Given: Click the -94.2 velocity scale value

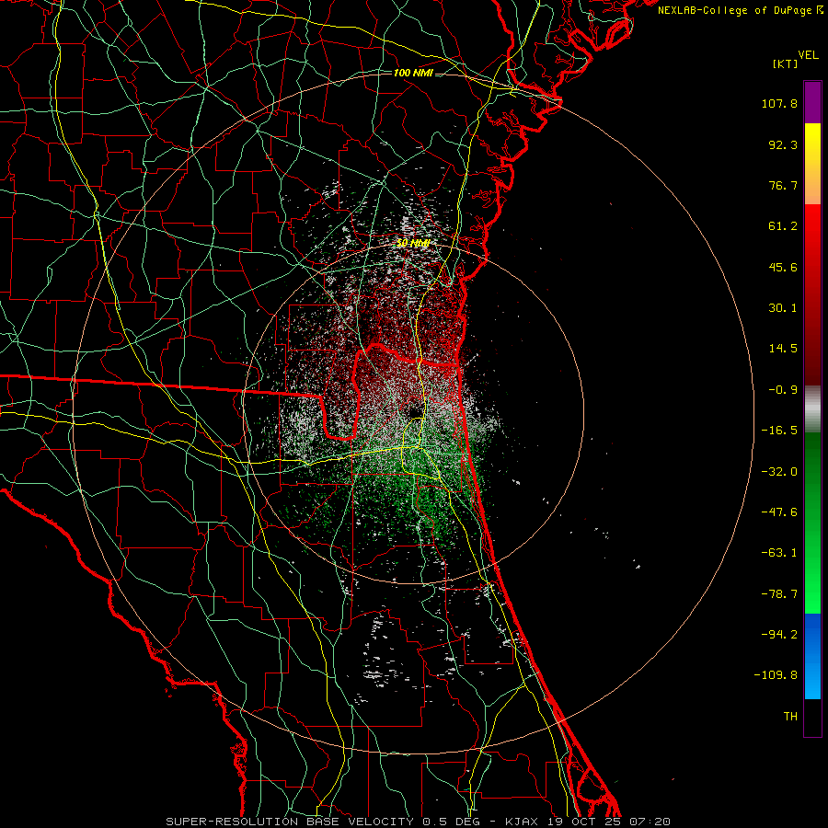Looking at the screenshot, I should pyautogui.click(x=779, y=634).
